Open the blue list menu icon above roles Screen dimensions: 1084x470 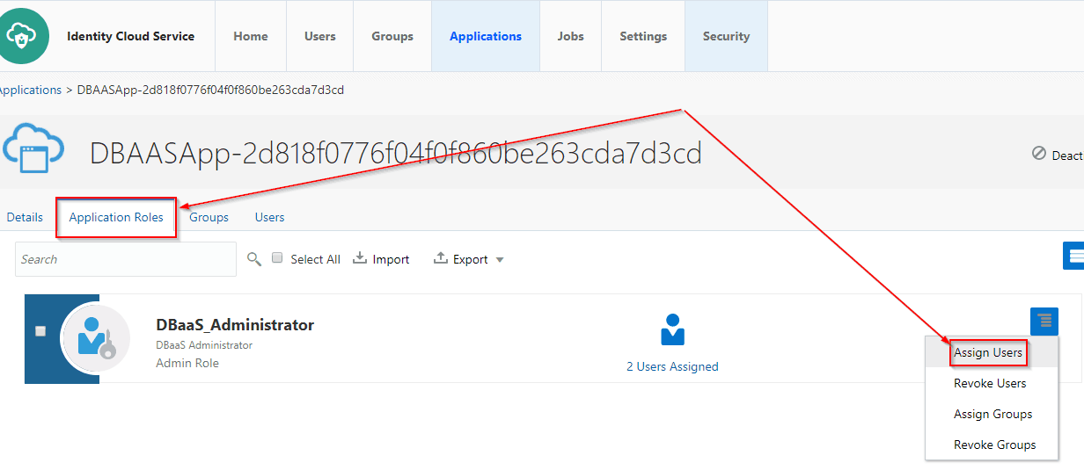click(x=1073, y=256)
